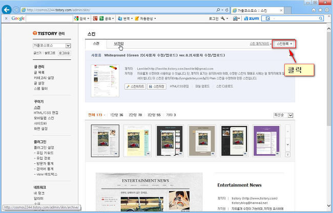Open the 공유 share toolbar button
This screenshot has width=333, height=213.
pos(107,18)
